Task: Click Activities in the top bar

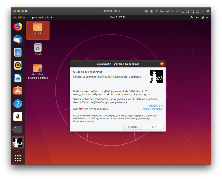Action: [19, 18]
